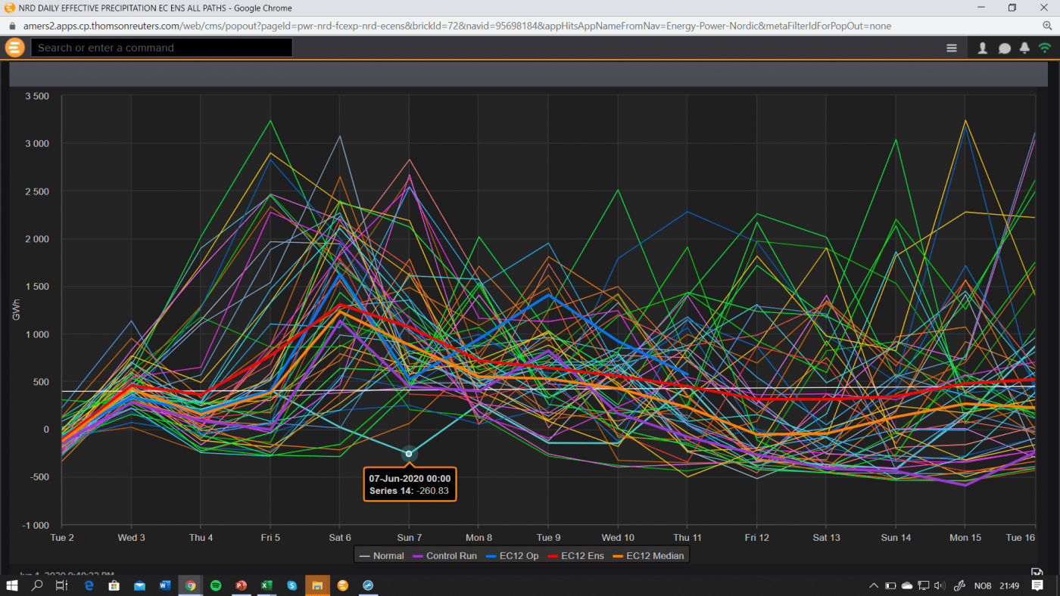
Task: Open Excel from the taskbar
Action: point(267,585)
